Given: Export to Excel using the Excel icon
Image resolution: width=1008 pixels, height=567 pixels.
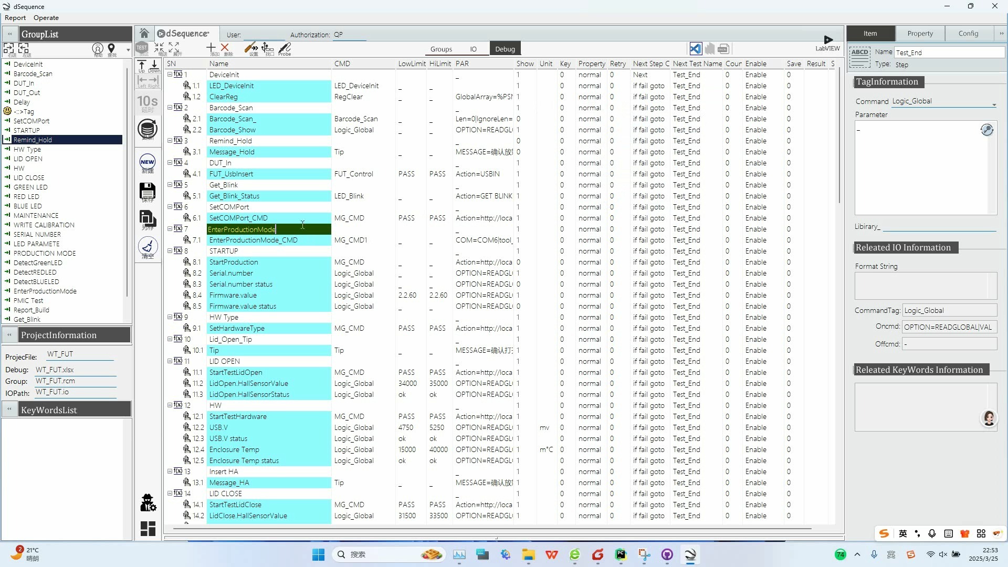Looking at the screenshot, I should 723,48.
